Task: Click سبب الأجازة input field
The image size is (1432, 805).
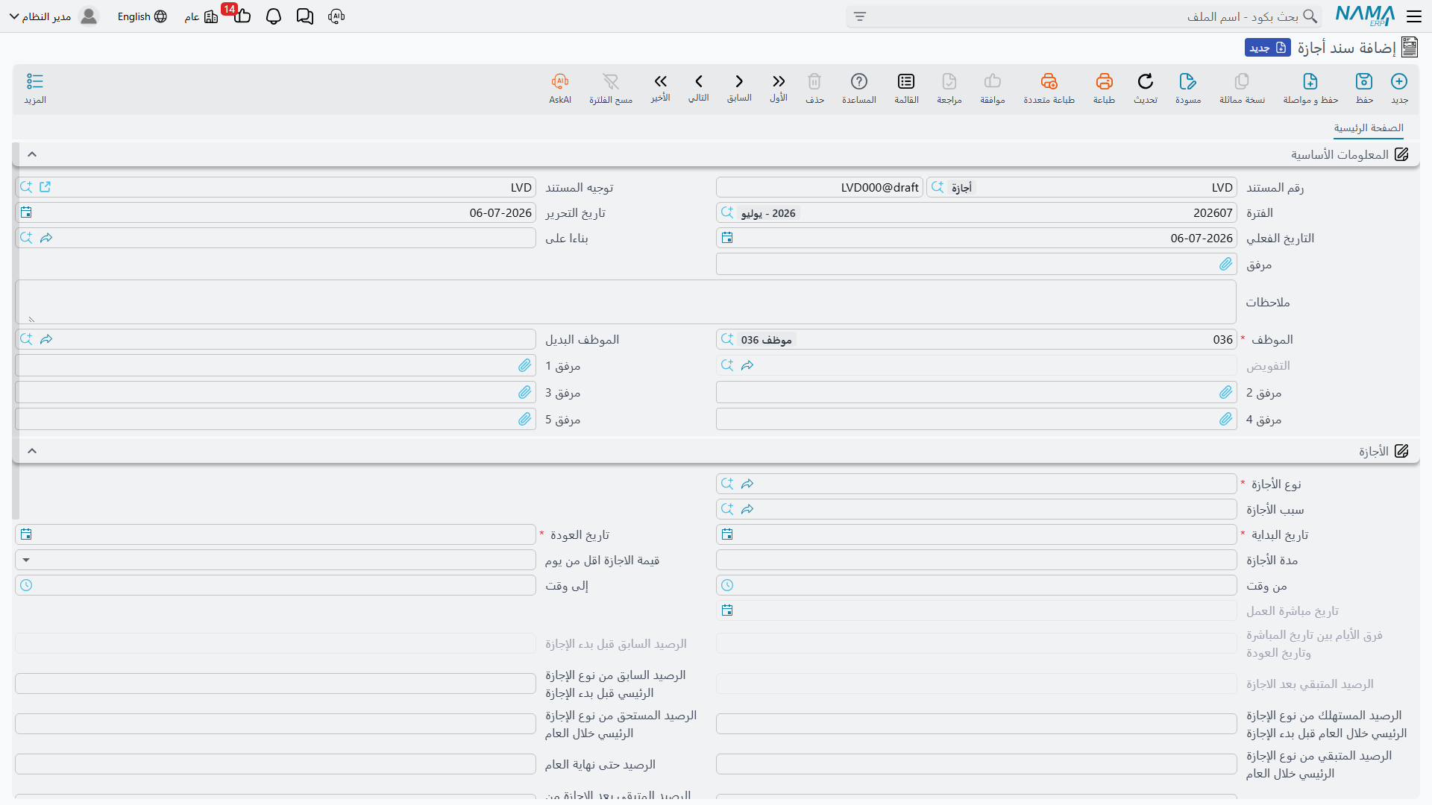Action: coord(976,509)
